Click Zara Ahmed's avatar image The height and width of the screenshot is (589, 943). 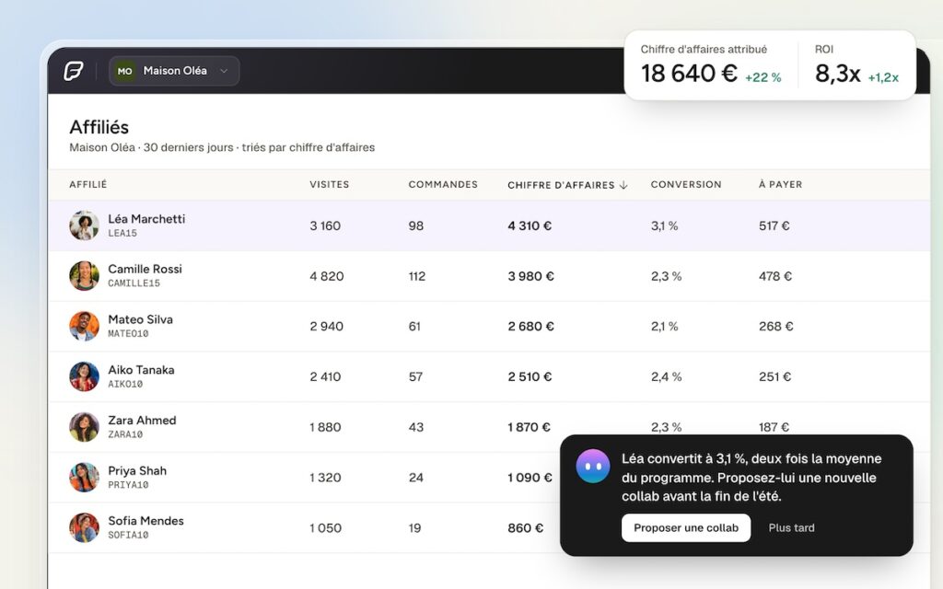click(84, 427)
